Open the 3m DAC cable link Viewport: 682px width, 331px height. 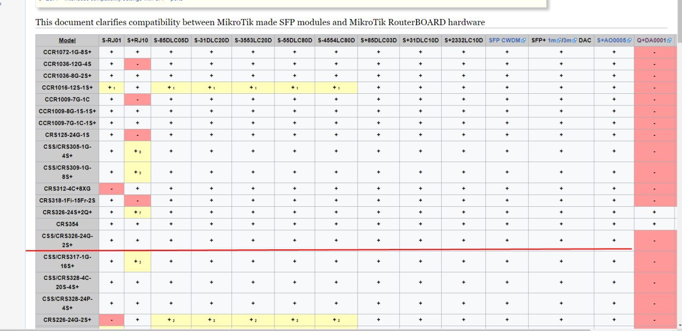coord(570,40)
